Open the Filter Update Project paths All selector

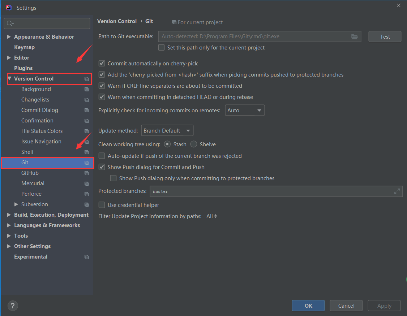click(x=211, y=216)
